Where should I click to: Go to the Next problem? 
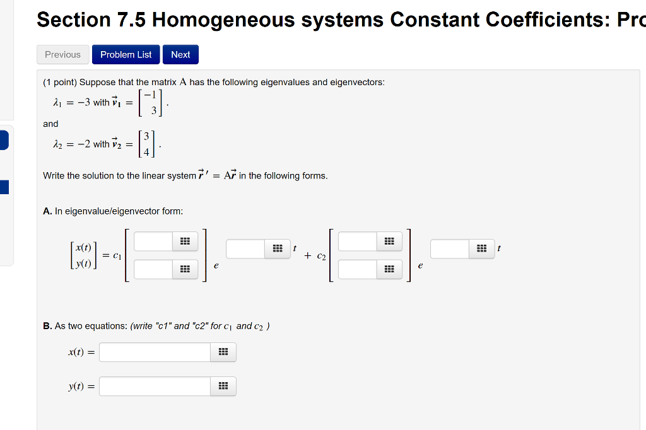(180, 54)
